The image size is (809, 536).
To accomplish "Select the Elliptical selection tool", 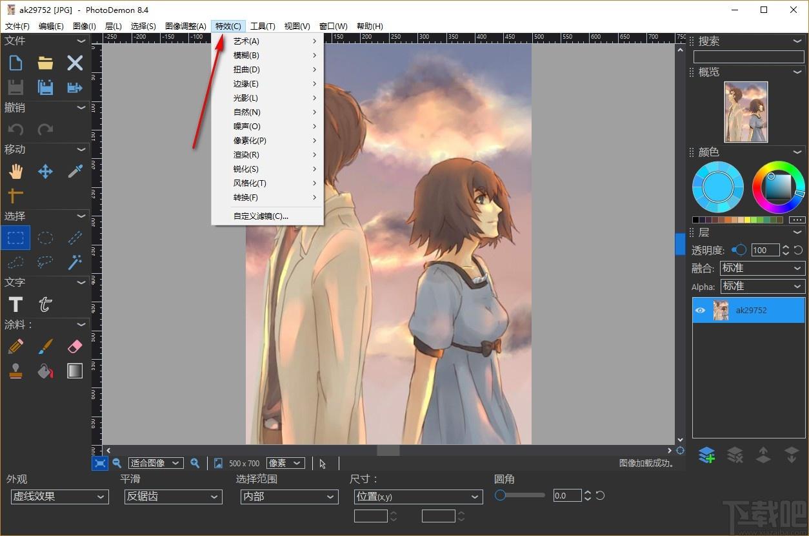I will pyautogui.click(x=45, y=238).
